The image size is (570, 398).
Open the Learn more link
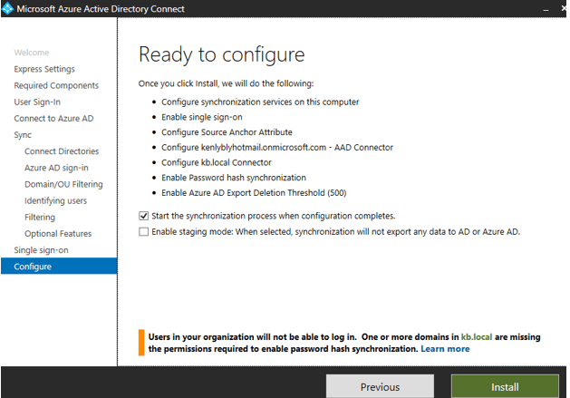(445, 348)
